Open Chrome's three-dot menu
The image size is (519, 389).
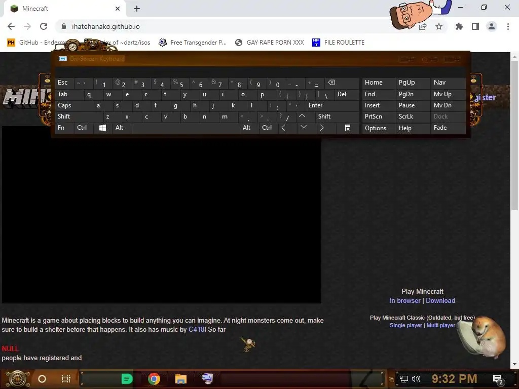pyautogui.click(x=508, y=26)
